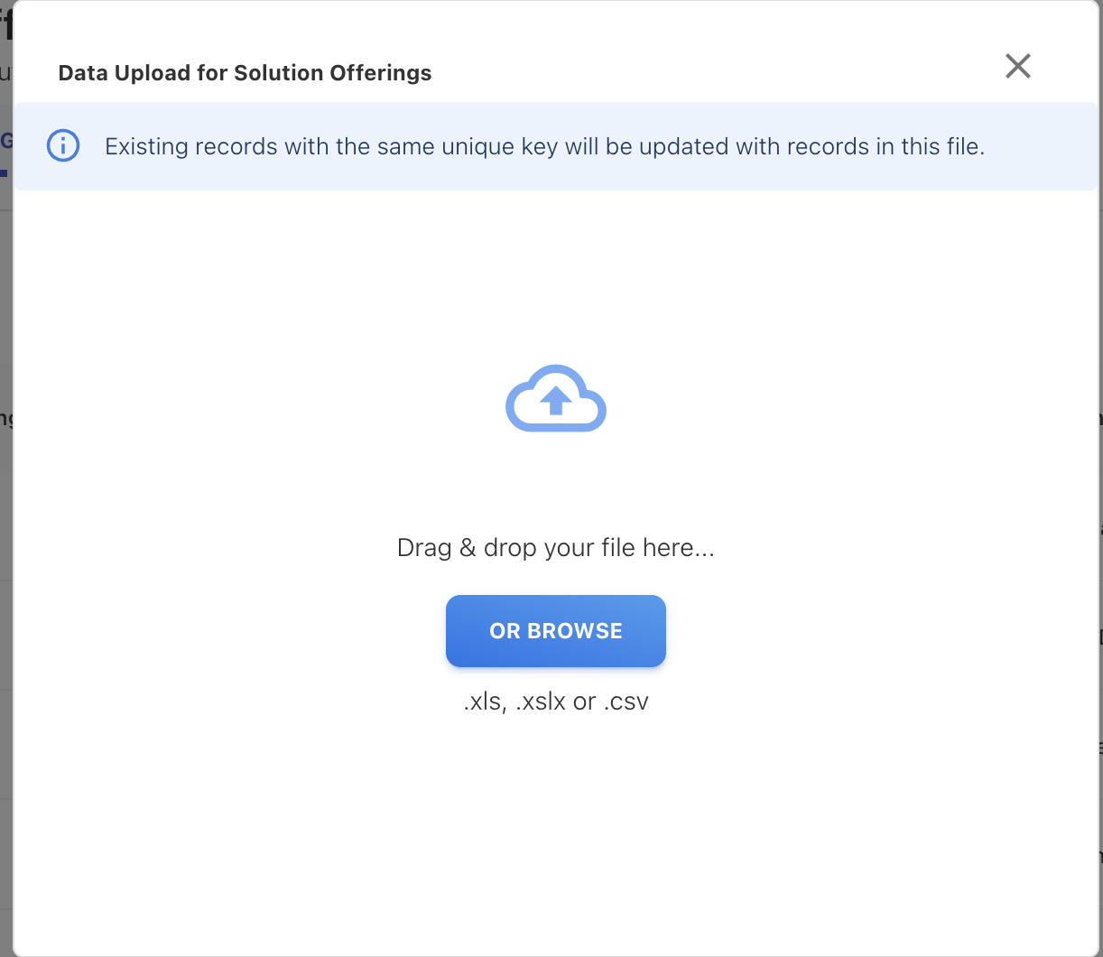The width and height of the screenshot is (1103, 957).
Task: Click the blue info circle icon
Action: pyautogui.click(x=63, y=145)
